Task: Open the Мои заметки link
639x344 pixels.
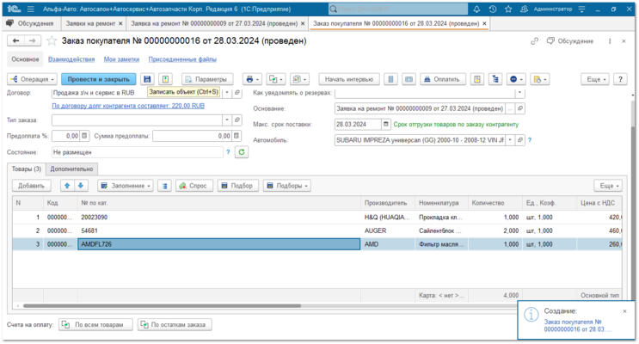Action: point(121,59)
